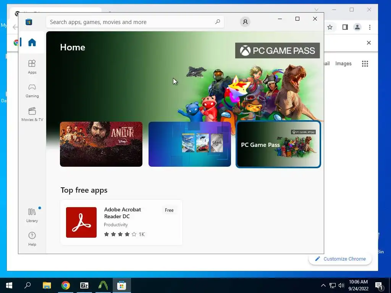Viewport: 391px width, 293px height.
Task: Open the Andor promotional thumbnail
Action: pyautogui.click(x=101, y=144)
